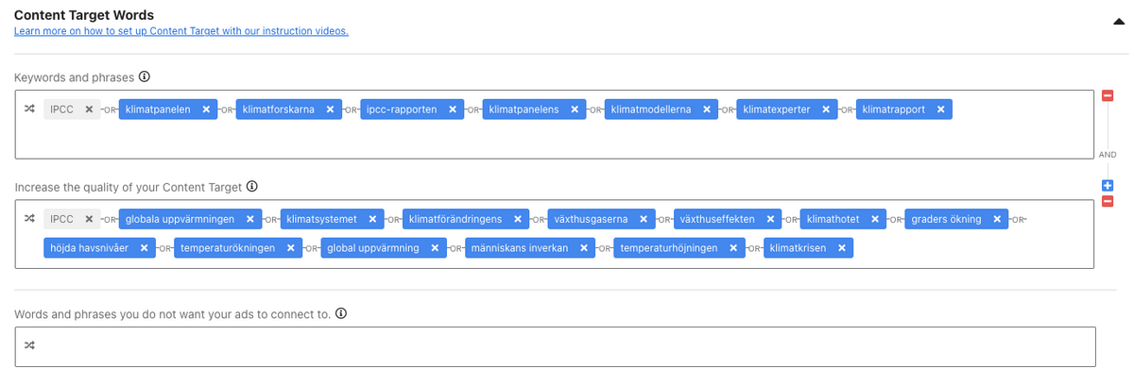The height and width of the screenshot is (386, 1134).
Task: Remove the klimatpanelen keyword tag
Action: coord(206,109)
